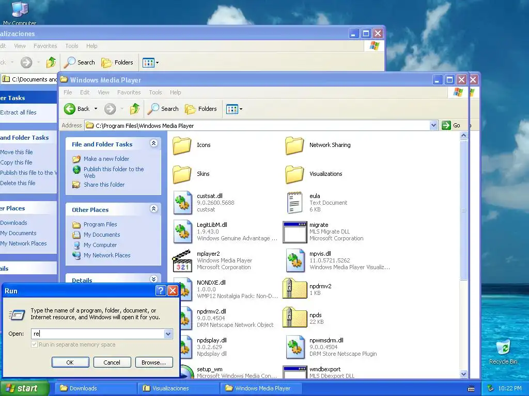Select the LegitLibM.dll file icon

(x=182, y=232)
